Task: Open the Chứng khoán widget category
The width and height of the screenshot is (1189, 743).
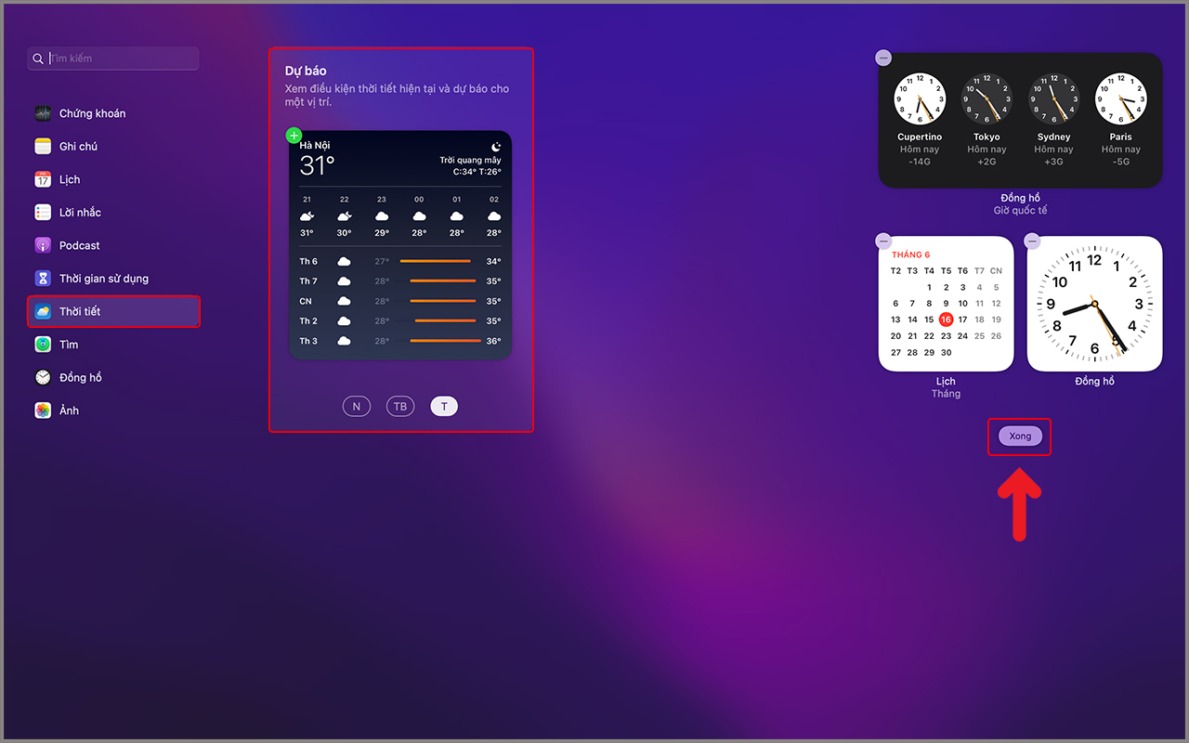Action: 114,113
